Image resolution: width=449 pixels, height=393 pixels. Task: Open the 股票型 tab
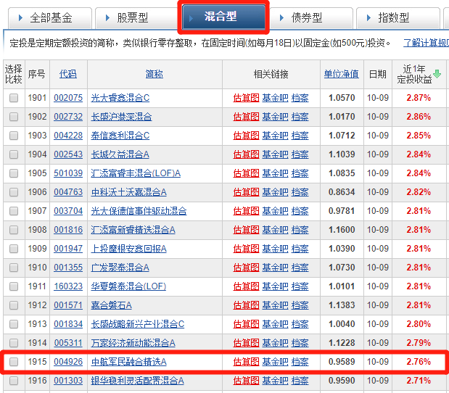tap(137, 18)
